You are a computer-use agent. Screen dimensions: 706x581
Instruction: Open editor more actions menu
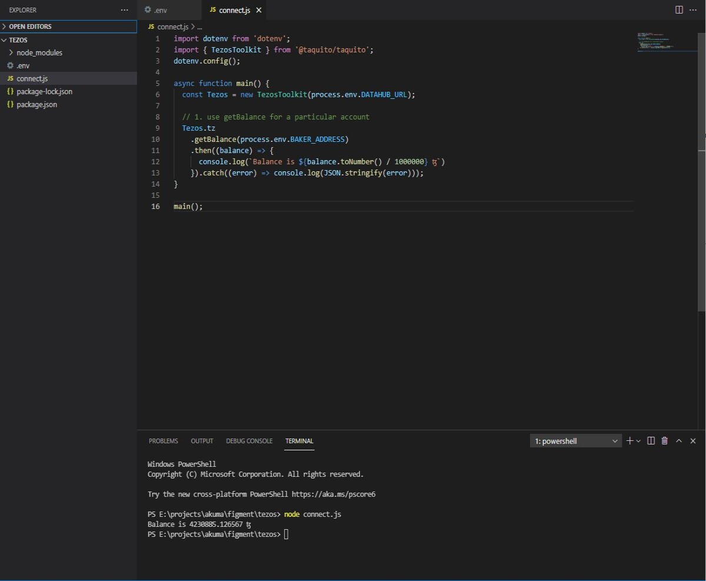pos(694,10)
